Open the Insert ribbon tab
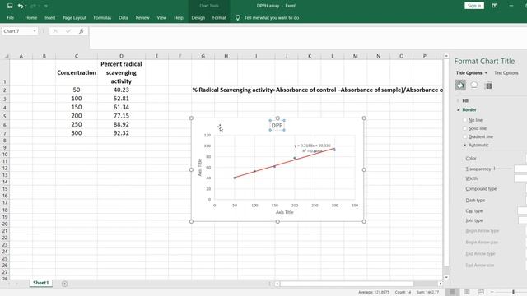The height and width of the screenshot is (296, 527). [49, 18]
